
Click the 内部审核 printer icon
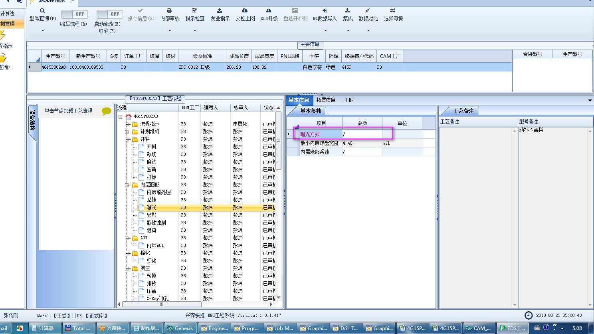[x=169, y=11]
